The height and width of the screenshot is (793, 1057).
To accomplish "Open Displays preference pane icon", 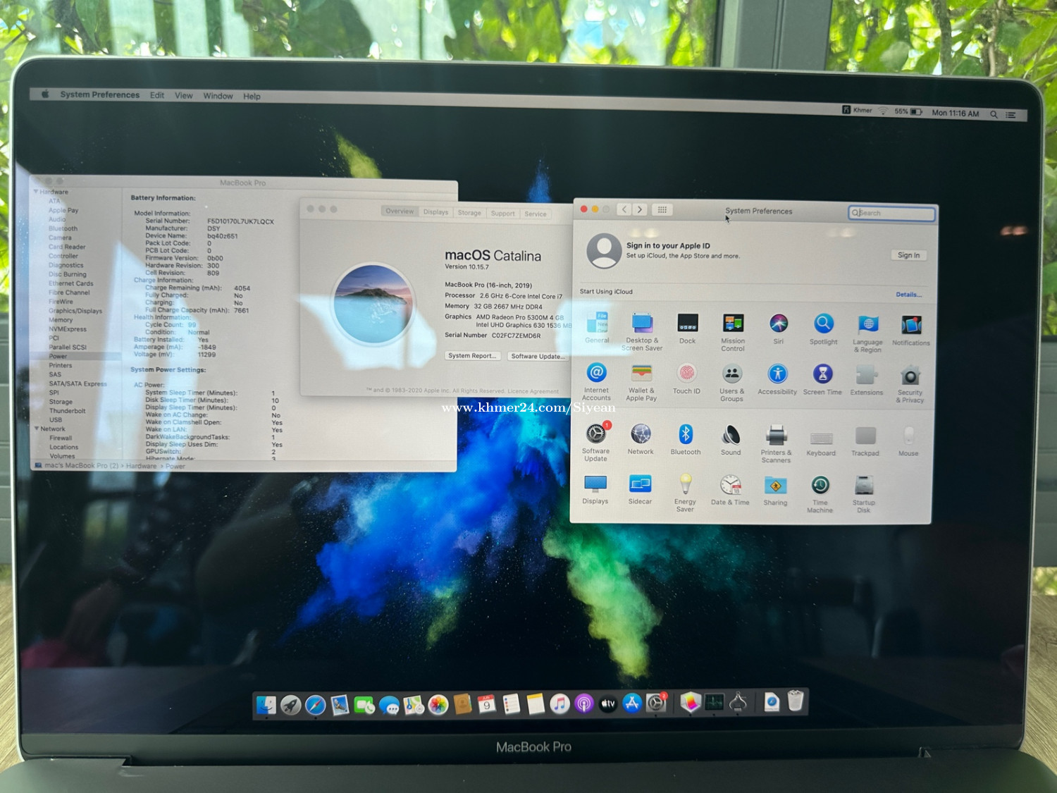I will point(595,489).
